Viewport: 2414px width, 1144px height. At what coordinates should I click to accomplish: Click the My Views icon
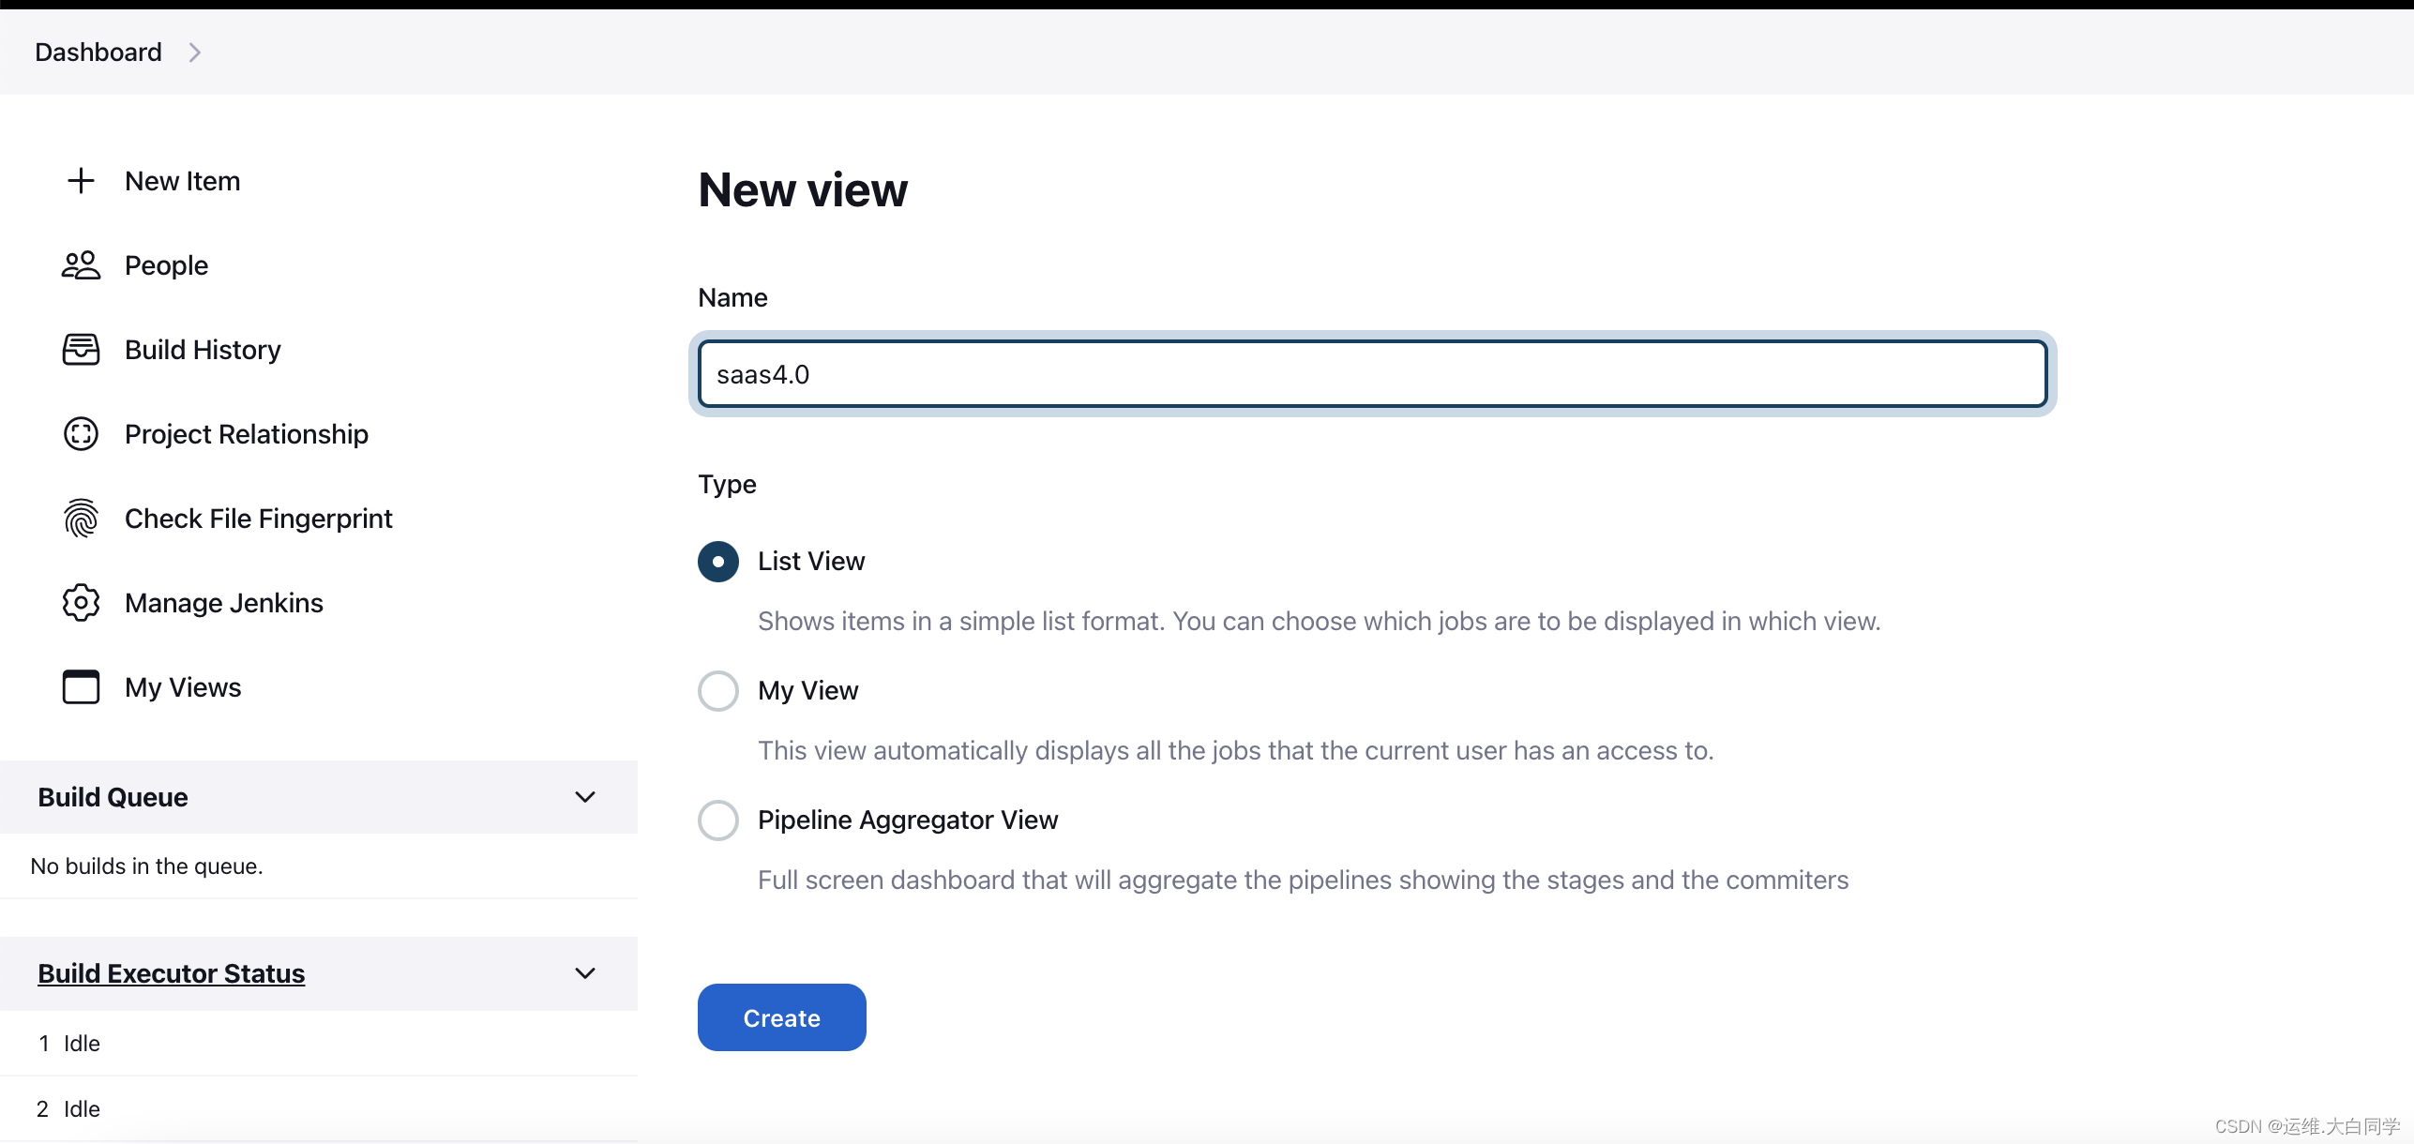79,686
